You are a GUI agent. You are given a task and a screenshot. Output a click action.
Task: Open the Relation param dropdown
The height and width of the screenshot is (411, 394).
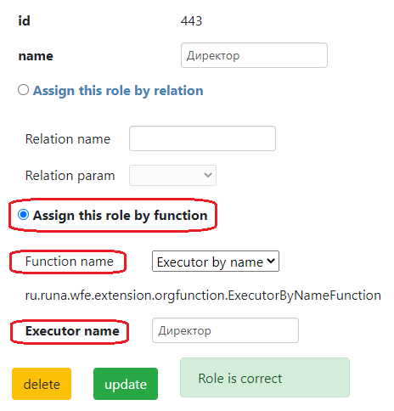(x=172, y=176)
